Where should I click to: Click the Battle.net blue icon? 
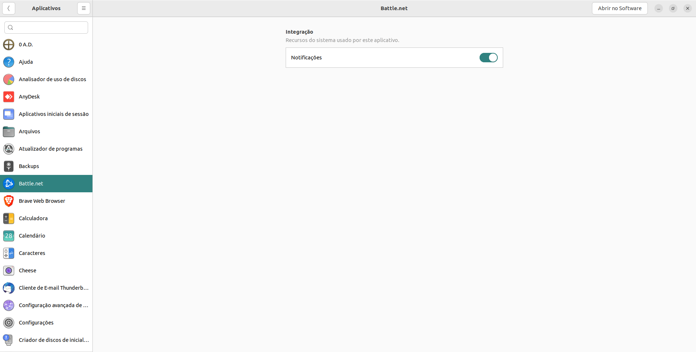(x=9, y=184)
